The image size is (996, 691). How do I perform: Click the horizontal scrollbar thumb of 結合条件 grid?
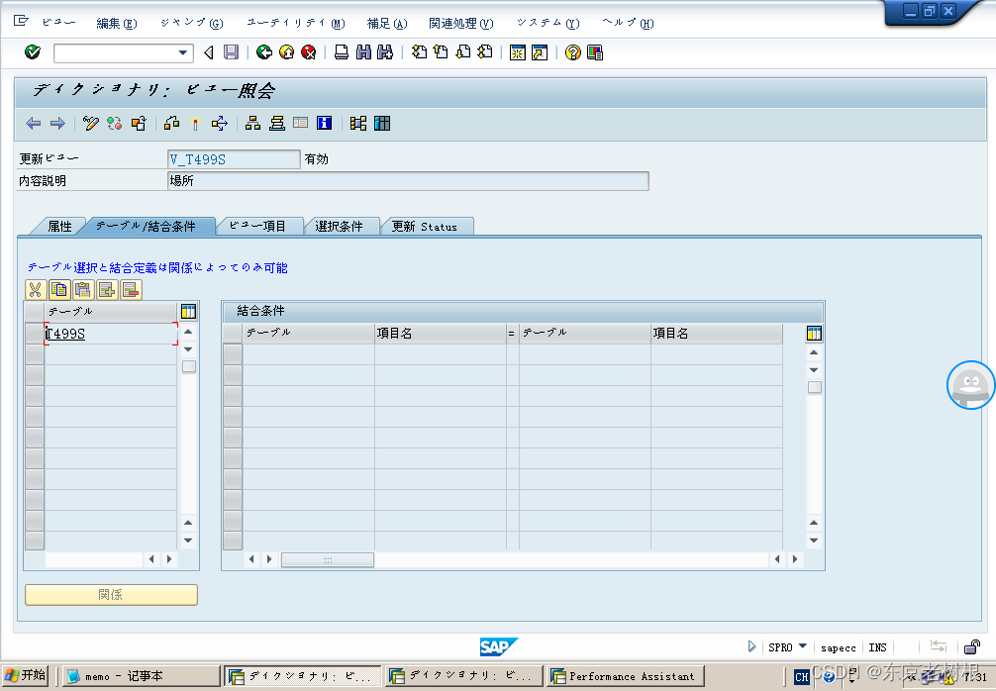click(x=328, y=559)
